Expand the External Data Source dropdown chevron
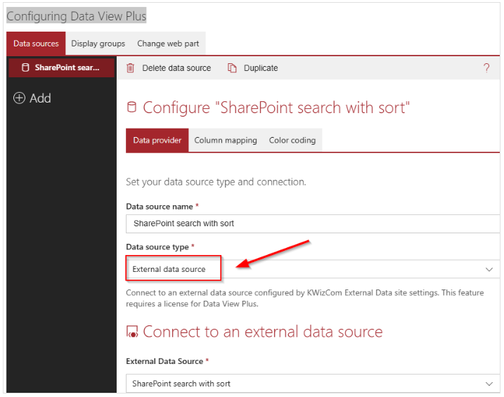Viewport: 504px width, 397px height. click(489, 384)
